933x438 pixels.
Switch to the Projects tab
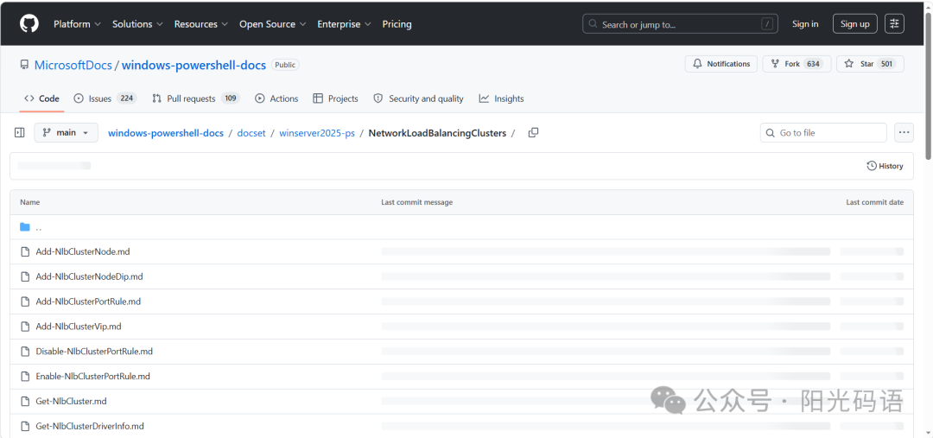pos(335,98)
